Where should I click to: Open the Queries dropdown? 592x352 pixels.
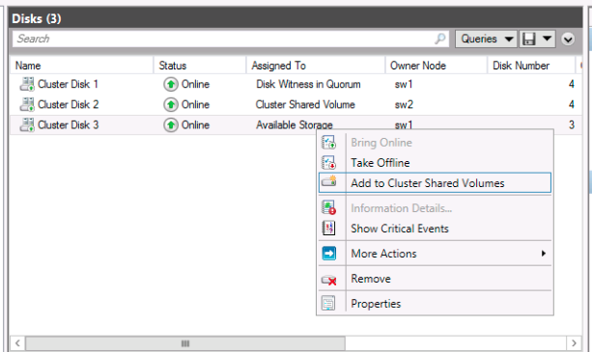pyautogui.click(x=487, y=39)
